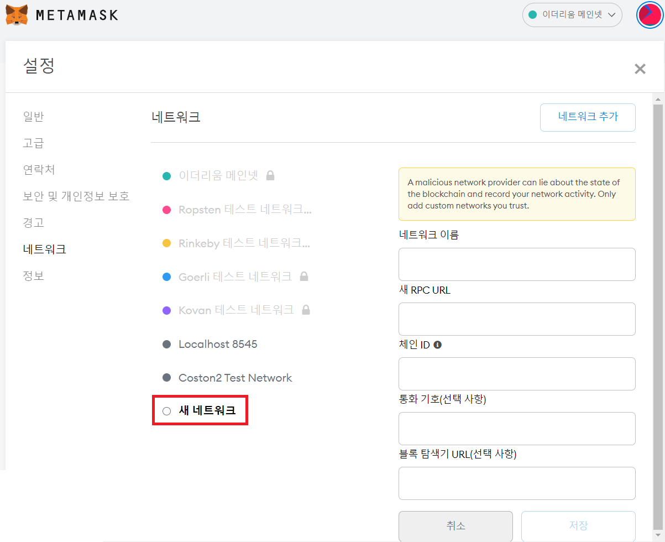Click lock icon next to 이더리움 메인넷
665x542 pixels.
(270, 175)
